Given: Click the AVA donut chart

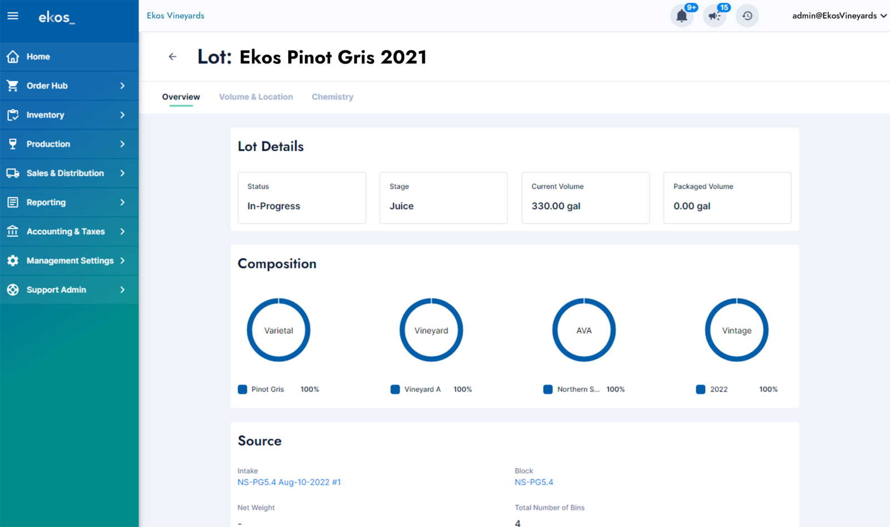Looking at the screenshot, I should (x=584, y=330).
